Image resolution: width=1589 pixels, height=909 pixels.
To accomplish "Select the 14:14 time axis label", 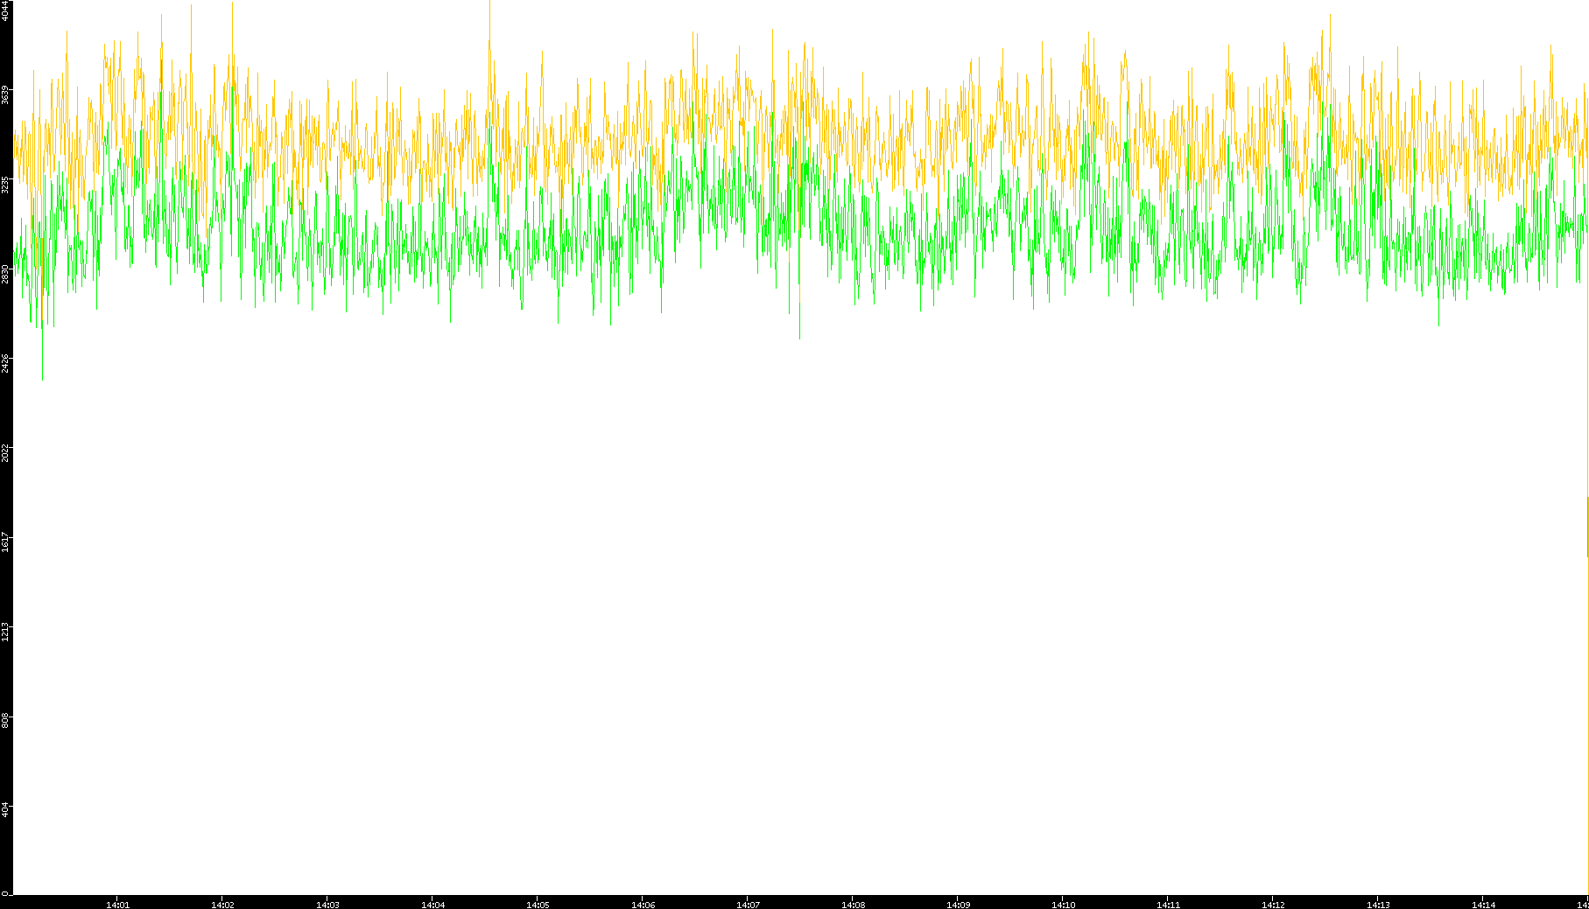I will [x=1483, y=905].
